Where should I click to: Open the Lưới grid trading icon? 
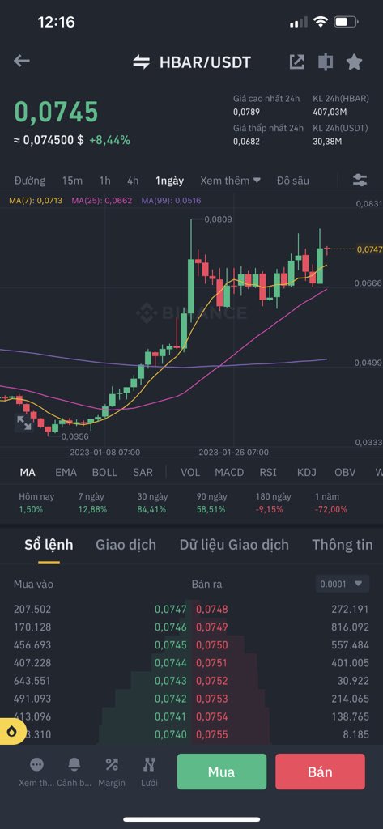(149, 764)
